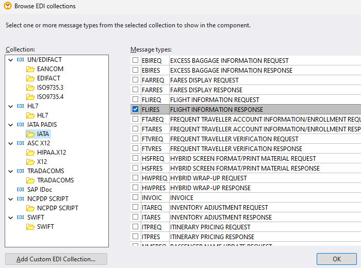The height and width of the screenshot is (268, 361).
Task: Click the EANCOM folder icon
Action: tap(30, 69)
